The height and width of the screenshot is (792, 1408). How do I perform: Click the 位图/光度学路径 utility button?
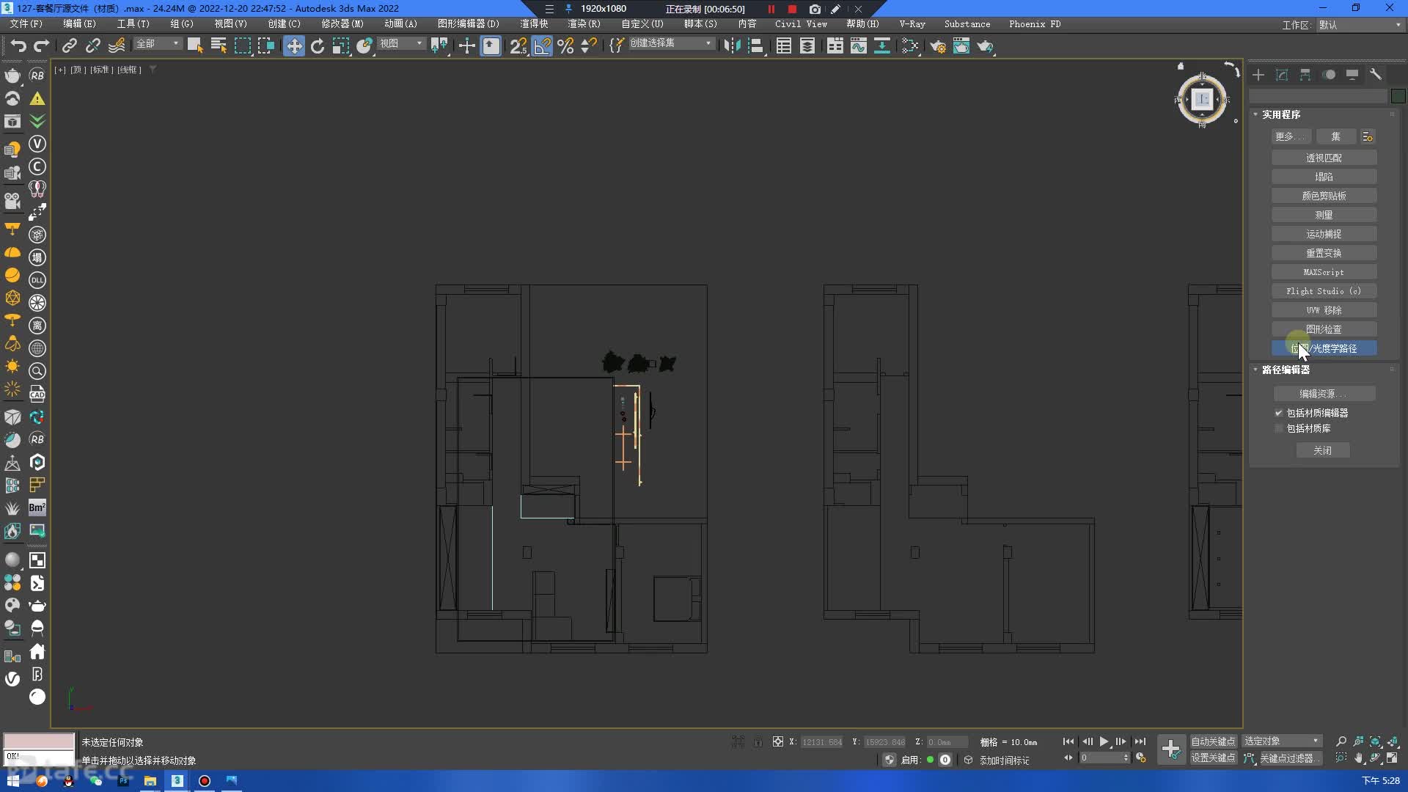[1324, 348]
